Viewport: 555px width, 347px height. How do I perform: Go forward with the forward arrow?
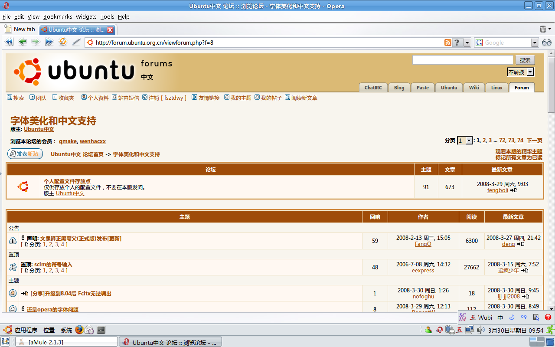(36, 42)
